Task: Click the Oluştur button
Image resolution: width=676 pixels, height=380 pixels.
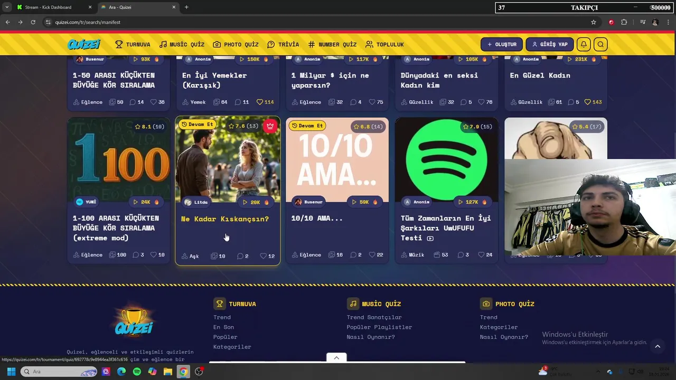Action: coord(502,44)
